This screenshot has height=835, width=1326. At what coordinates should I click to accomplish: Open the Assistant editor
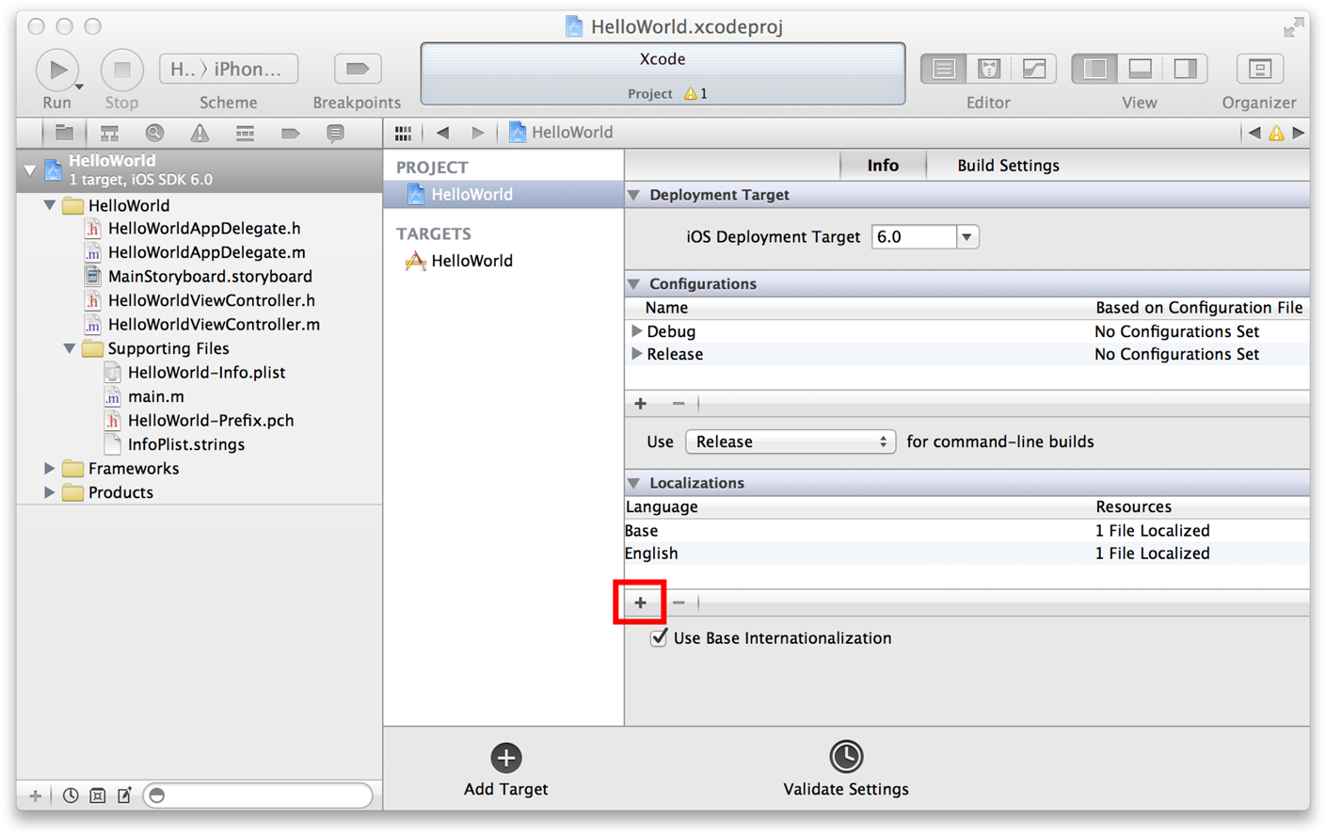[x=988, y=68]
